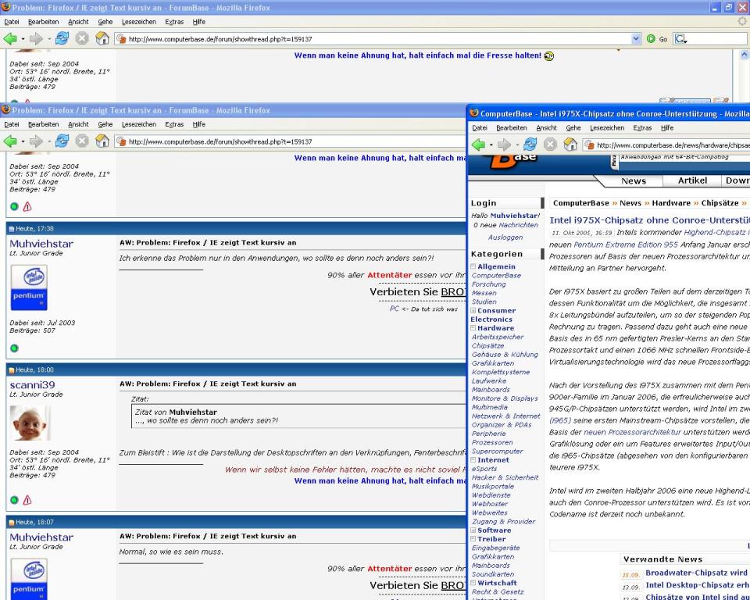Collapse the Hardware category

[473, 328]
